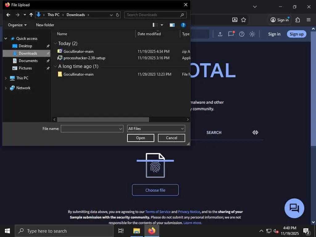Go forward in File Upload dialog
Viewport: 316px width, 237px height.
(x=18, y=15)
